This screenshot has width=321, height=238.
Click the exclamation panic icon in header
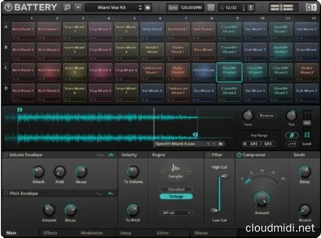pos(250,8)
